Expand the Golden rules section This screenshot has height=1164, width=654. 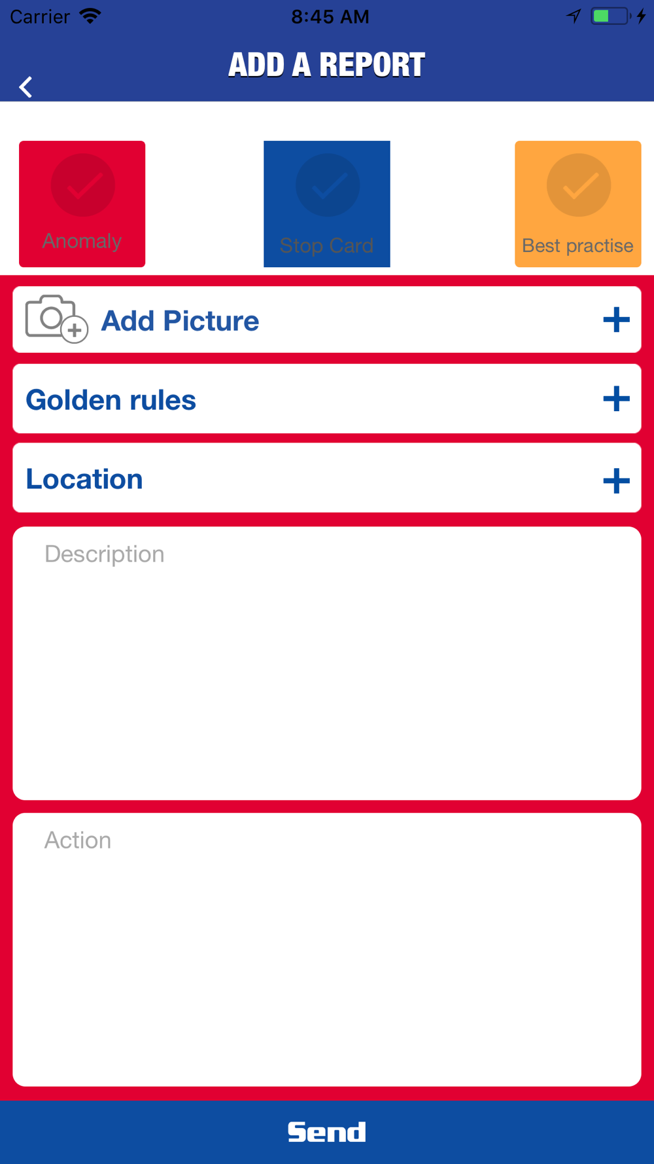coord(327,399)
